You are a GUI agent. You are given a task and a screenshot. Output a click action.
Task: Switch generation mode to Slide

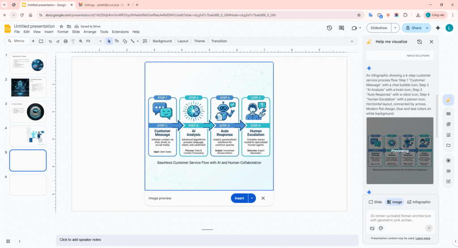tap(375, 202)
